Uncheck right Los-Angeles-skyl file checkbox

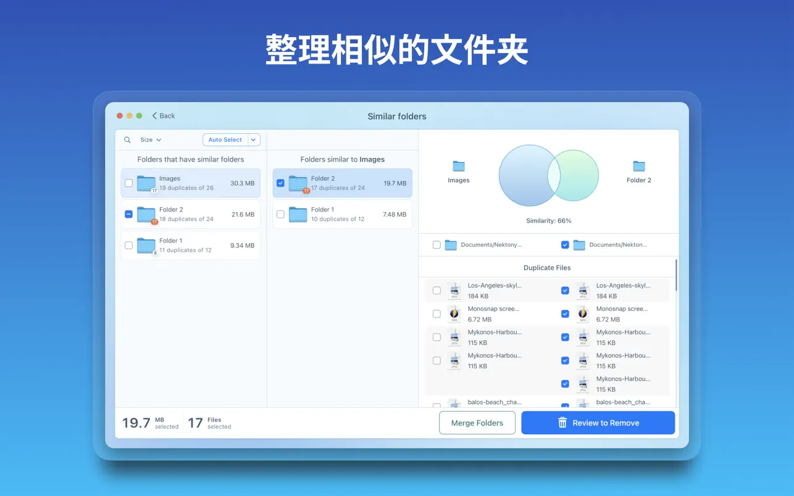(x=565, y=291)
